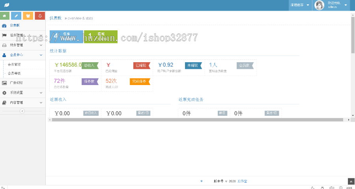Click the picture icon beside 广告幻灯

(x=4, y=83)
